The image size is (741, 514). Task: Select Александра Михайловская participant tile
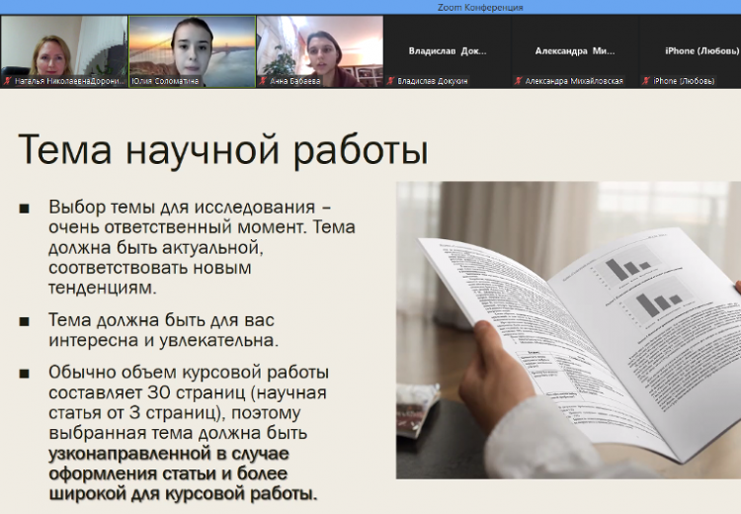pyautogui.click(x=575, y=51)
